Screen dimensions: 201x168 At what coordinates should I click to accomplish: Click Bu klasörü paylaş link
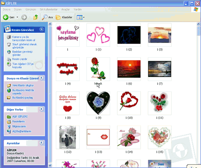tap(23, 97)
